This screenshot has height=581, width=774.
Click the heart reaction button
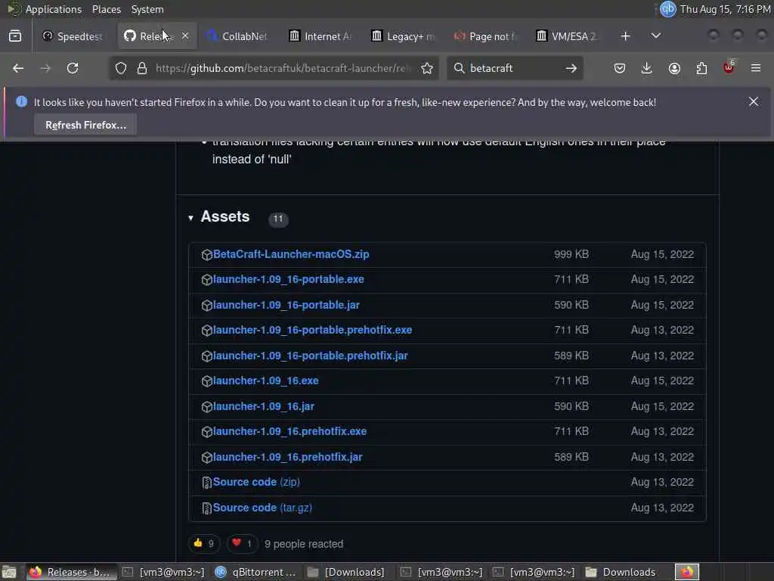pos(242,543)
